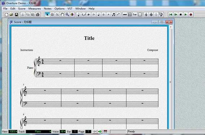Cut selection with scissors icon
The image size is (205, 135).
click(x=23, y=14)
